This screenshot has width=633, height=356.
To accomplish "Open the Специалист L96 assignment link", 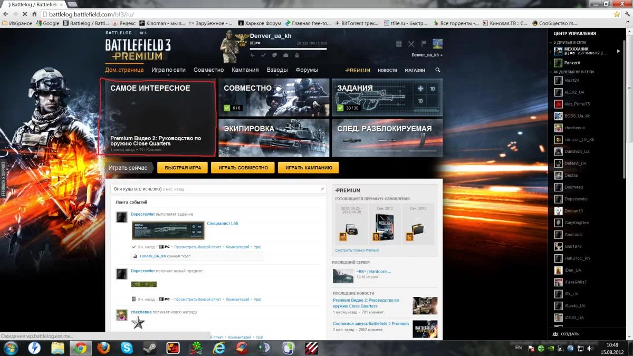I will (223, 224).
